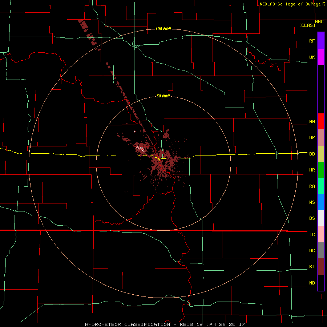The width and height of the screenshot is (327, 327).
Task: Click the "WS" legend label
Action: [312, 202]
